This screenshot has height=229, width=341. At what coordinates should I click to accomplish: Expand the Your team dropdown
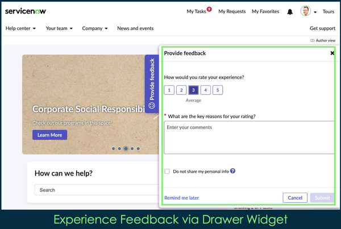point(59,28)
